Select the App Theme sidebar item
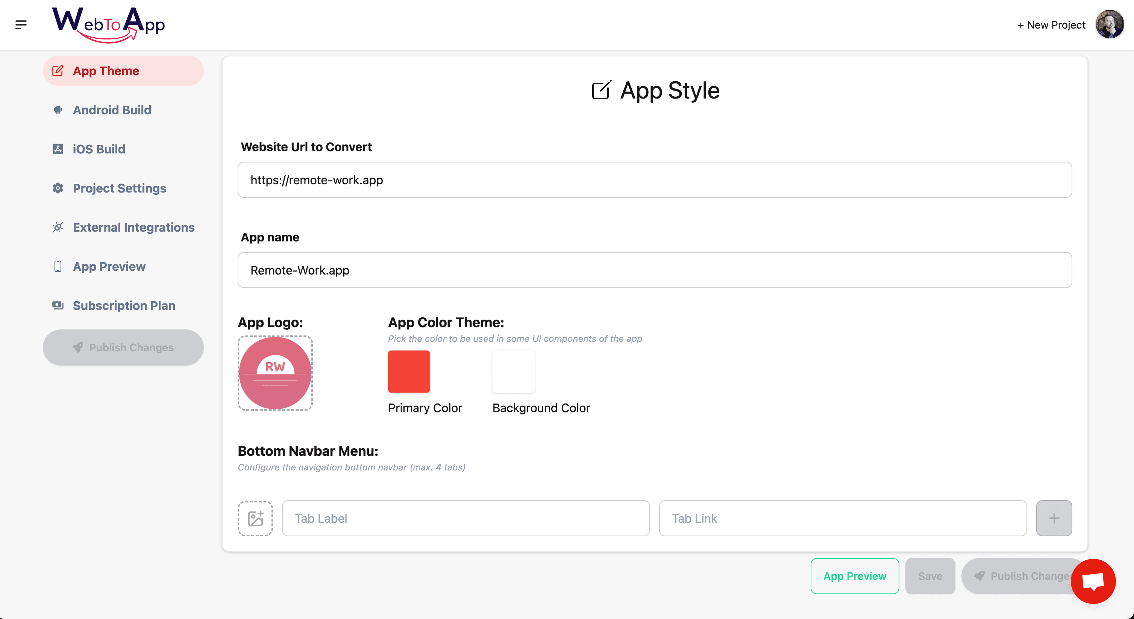This screenshot has width=1134, height=619. [x=106, y=70]
